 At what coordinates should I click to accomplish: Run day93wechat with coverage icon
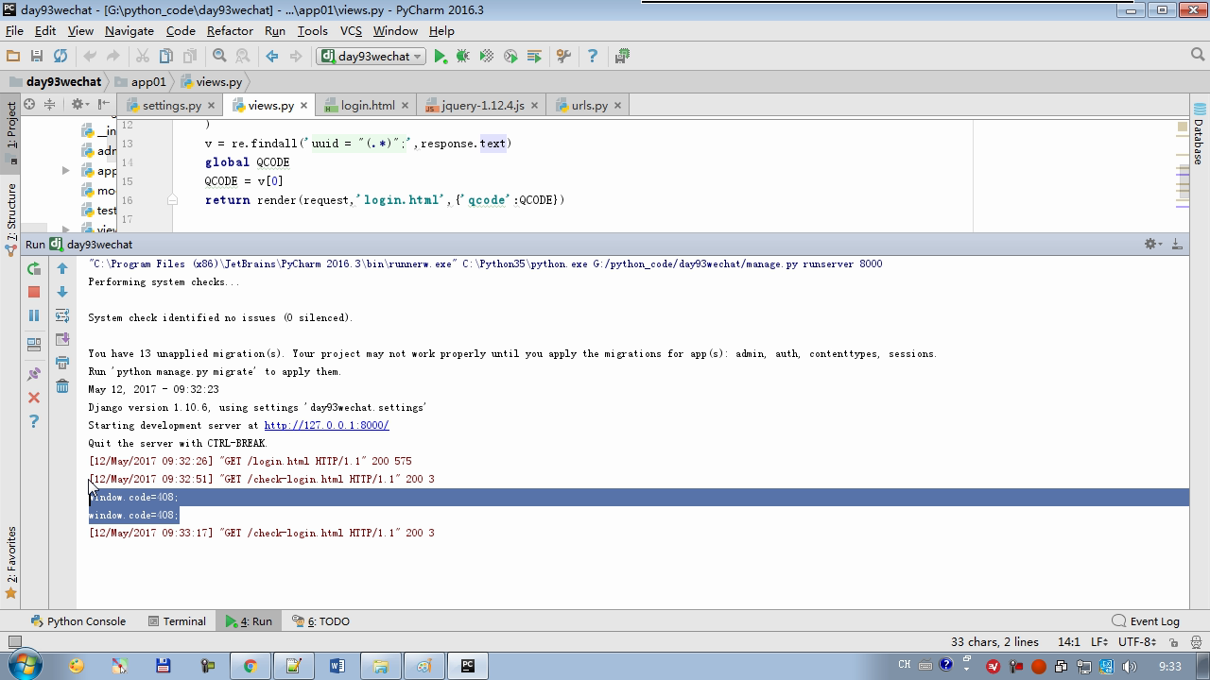tap(487, 56)
